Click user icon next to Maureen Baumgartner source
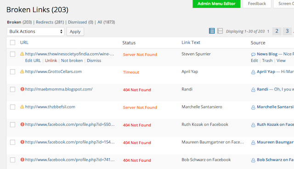 point(253,142)
